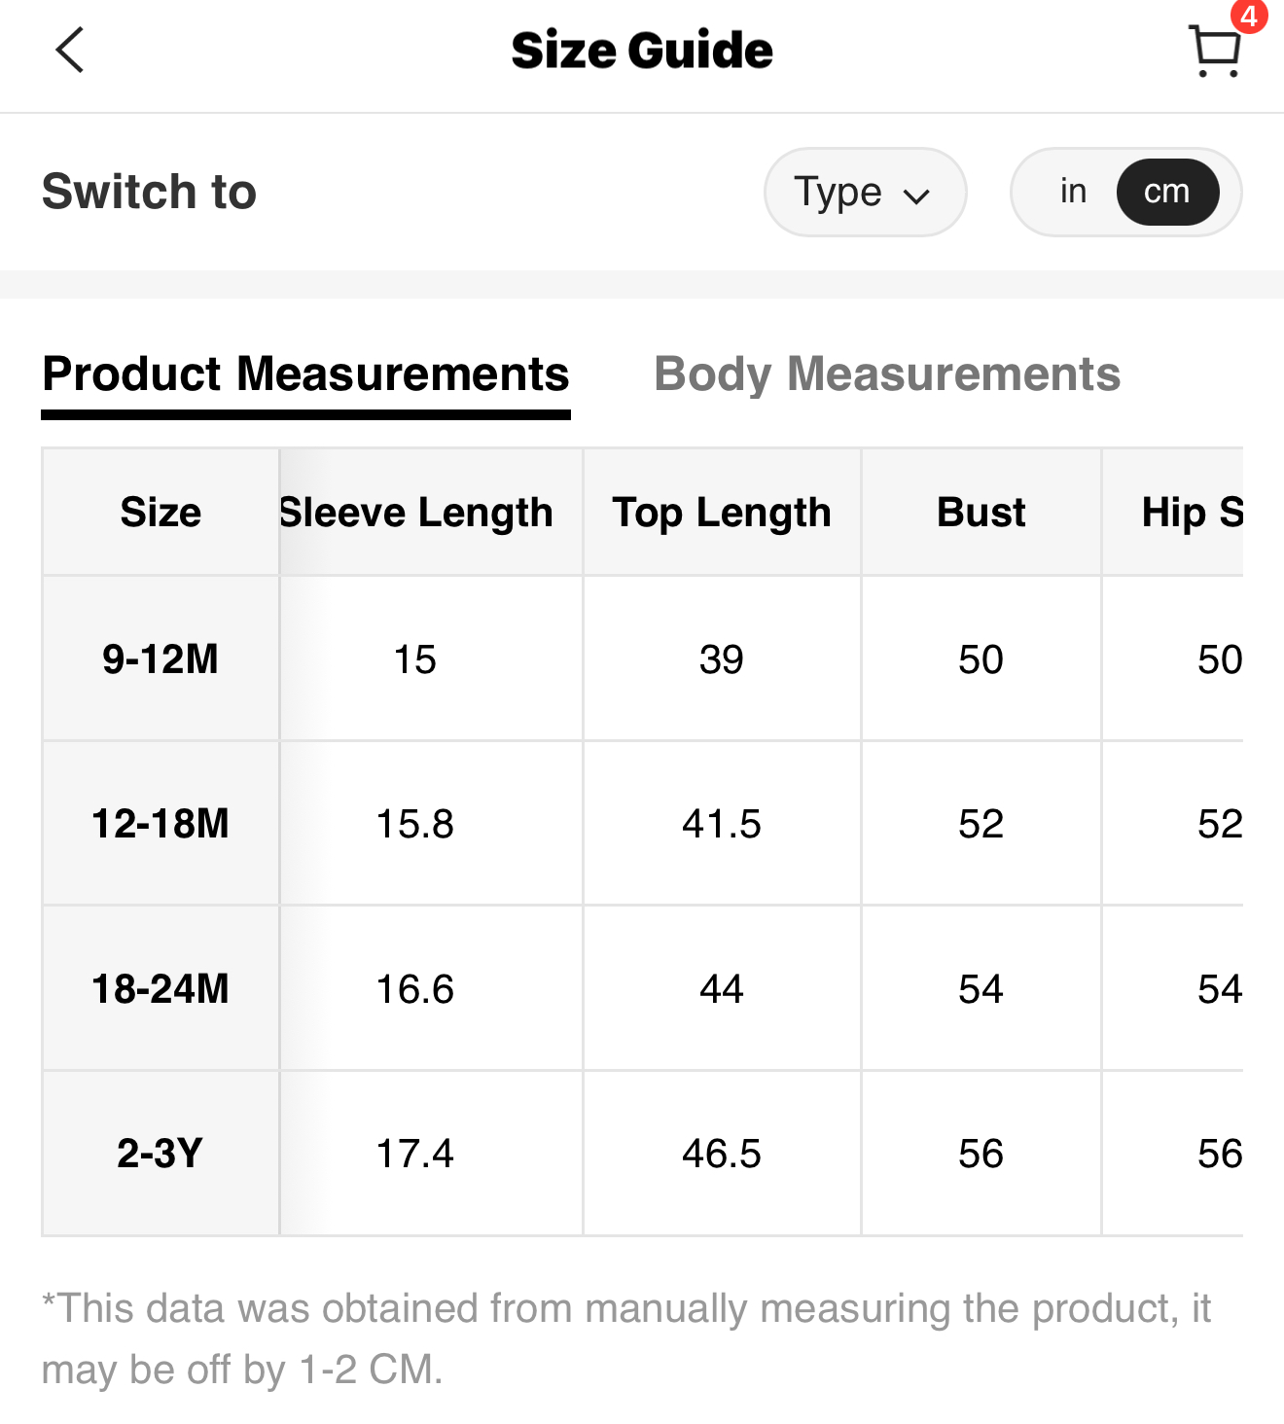Select the 9-12M size row label
The height and width of the screenshot is (1424, 1284).
160,659
